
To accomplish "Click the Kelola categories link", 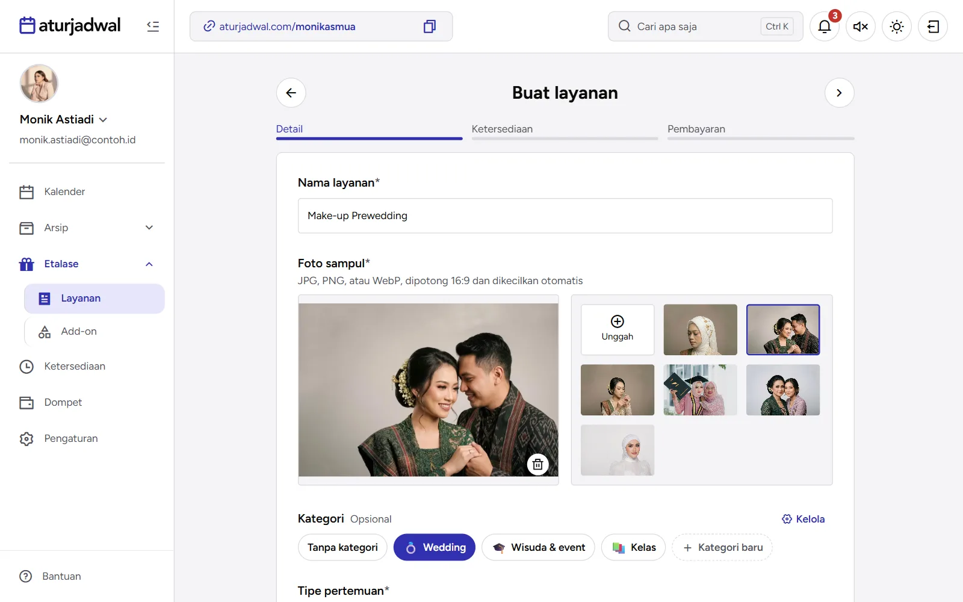I will coord(803,519).
